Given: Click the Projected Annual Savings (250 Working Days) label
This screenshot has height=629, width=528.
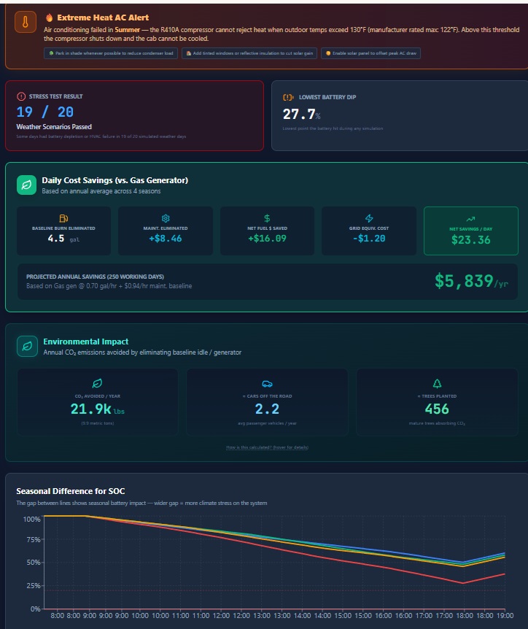Looking at the screenshot, I should pyautogui.click(x=95, y=277).
